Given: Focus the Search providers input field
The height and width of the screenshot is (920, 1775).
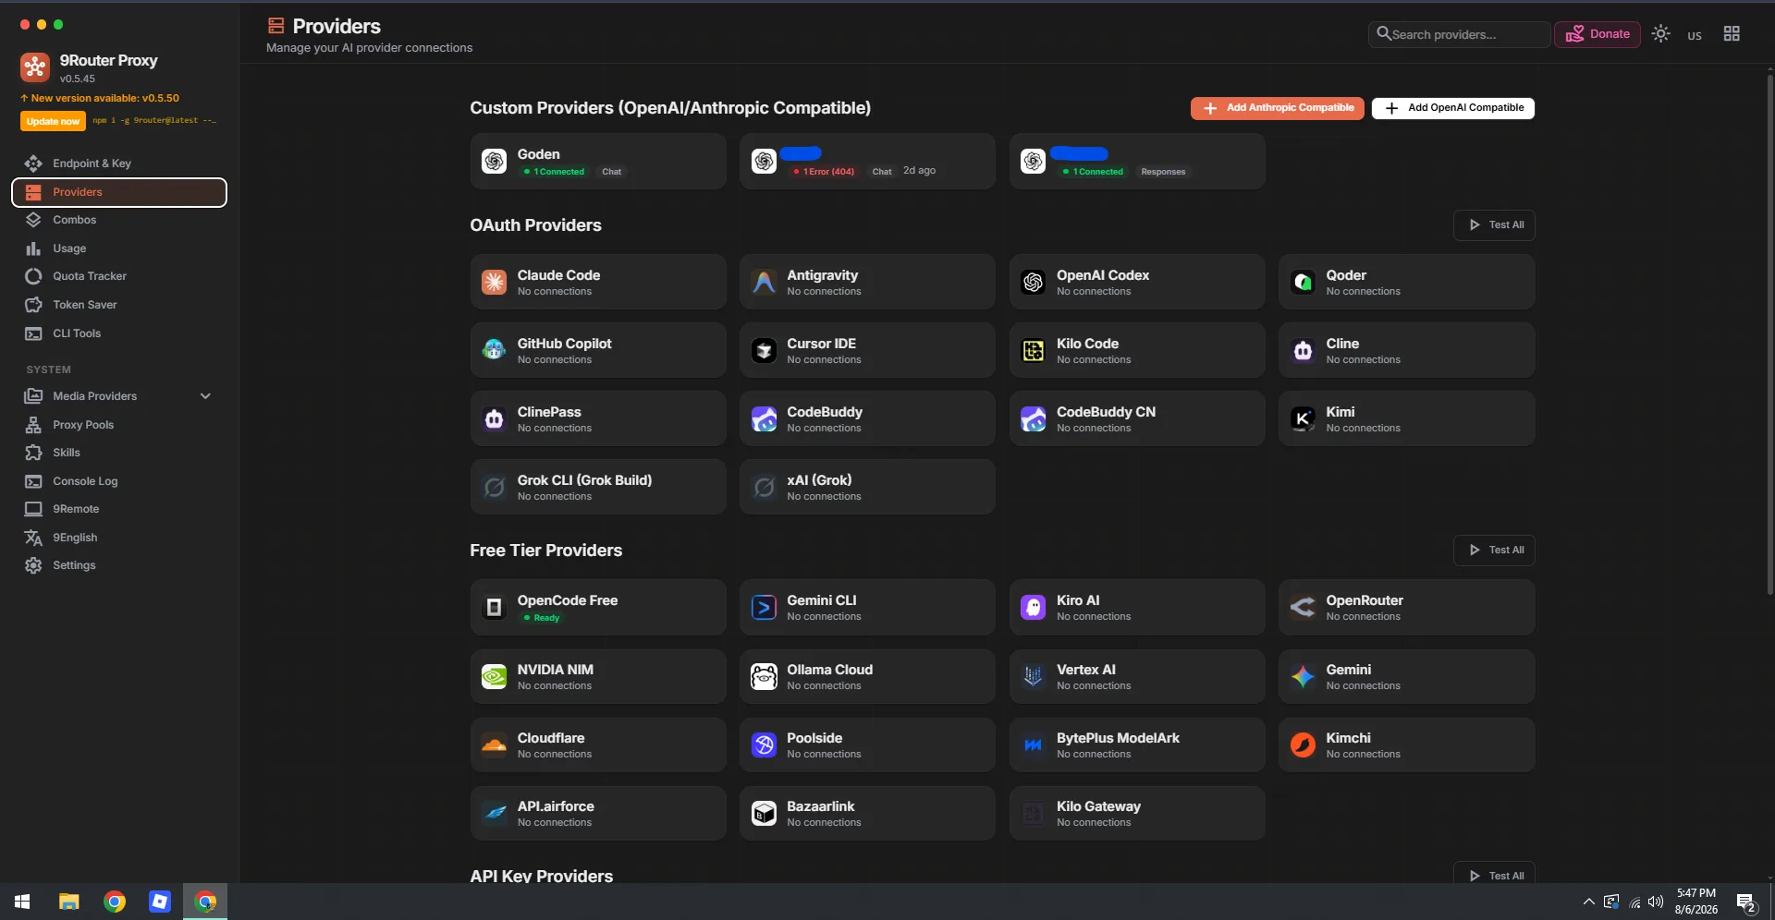Looking at the screenshot, I should 1459,34.
